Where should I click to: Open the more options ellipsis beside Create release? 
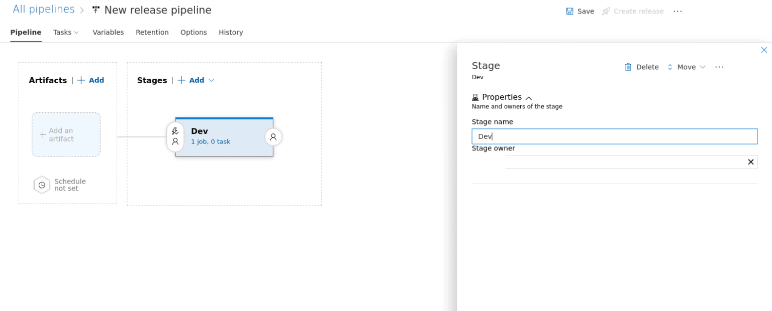click(678, 11)
